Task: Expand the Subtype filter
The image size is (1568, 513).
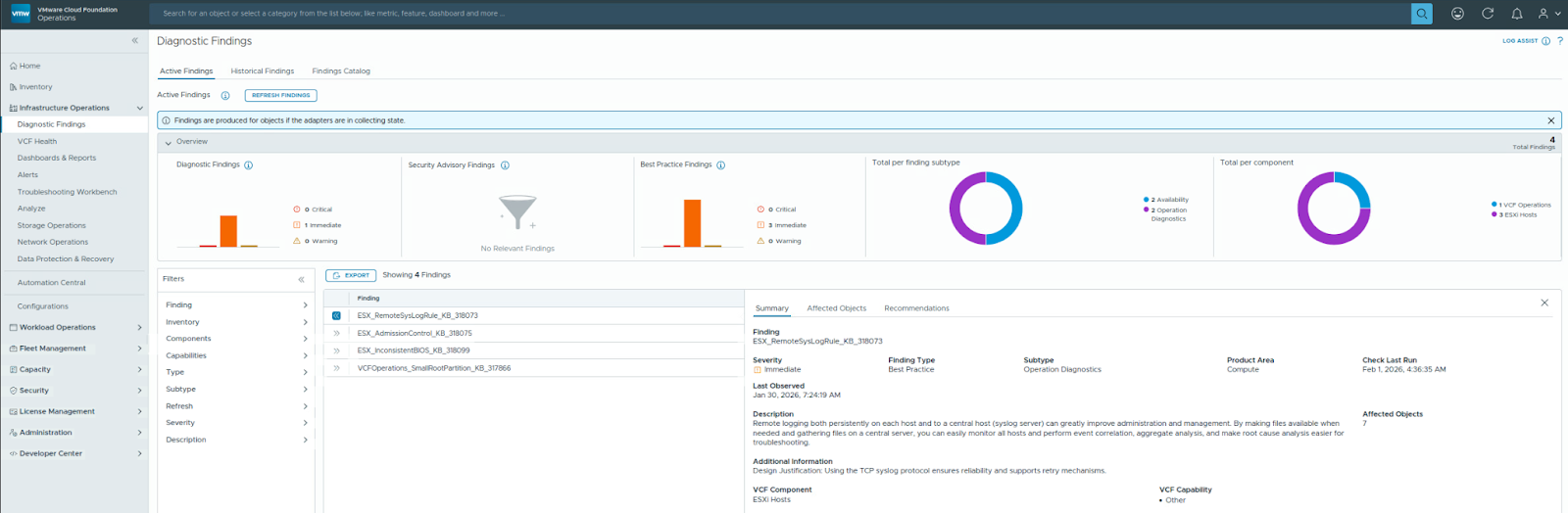Action: pyautogui.click(x=306, y=389)
